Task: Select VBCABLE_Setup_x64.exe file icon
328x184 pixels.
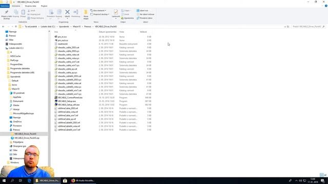Action: coord(56,104)
